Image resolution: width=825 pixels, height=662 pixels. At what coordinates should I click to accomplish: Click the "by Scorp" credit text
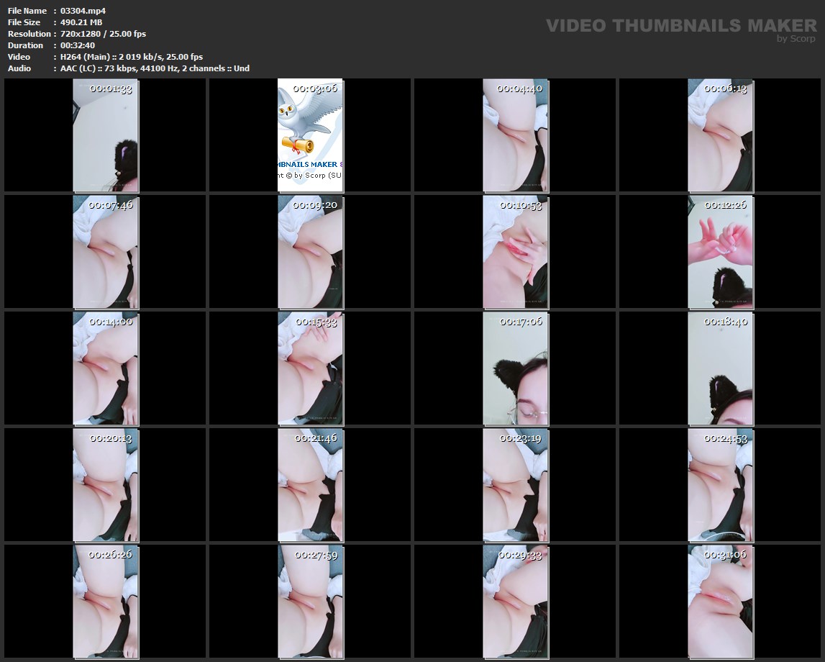(x=796, y=39)
